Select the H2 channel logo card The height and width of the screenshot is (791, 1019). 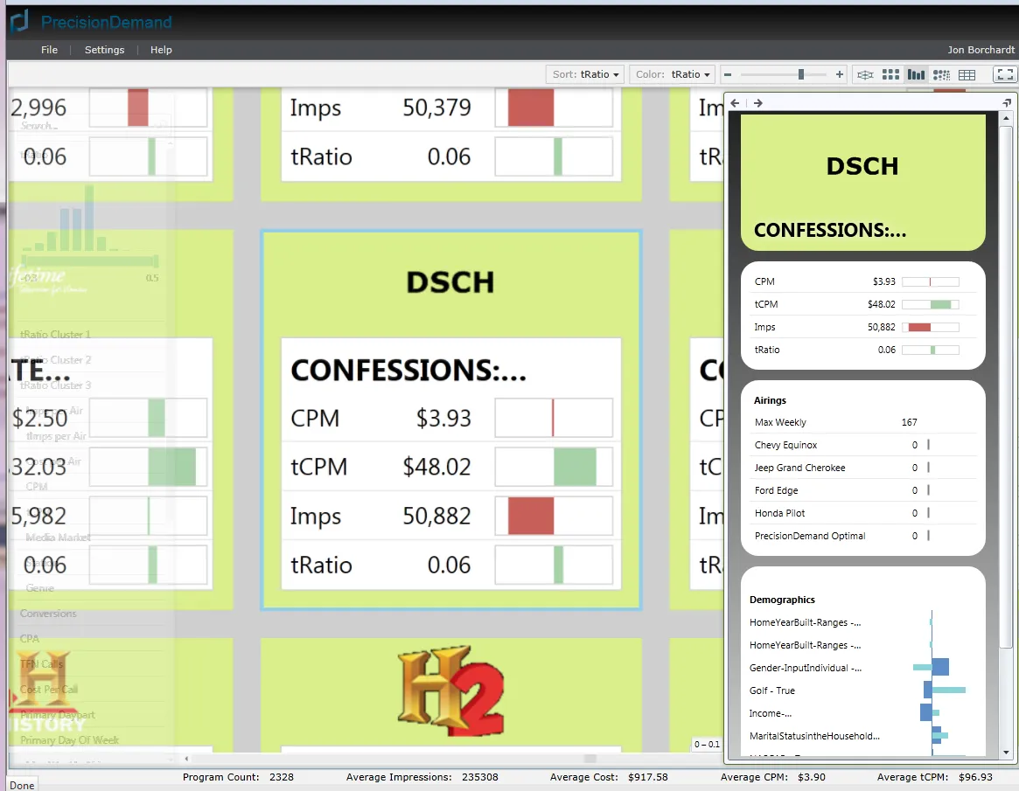coord(450,690)
